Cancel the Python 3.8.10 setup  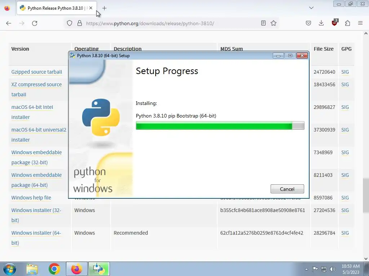[x=287, y=189]
